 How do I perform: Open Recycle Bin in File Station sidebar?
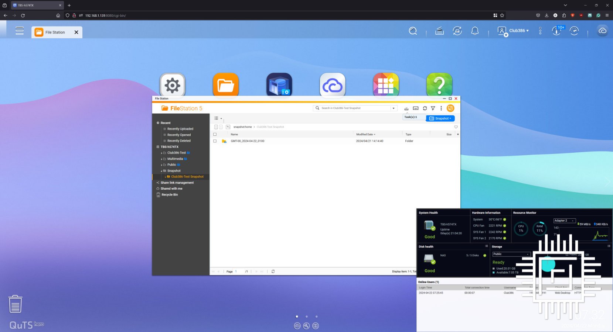pyautogui.click(x=170, y=195)
